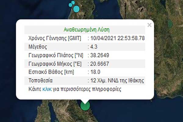Click the 'Αναθεωρημένη Λύση' popup heading
Viewport: 183px width, 122px height.
87,30
